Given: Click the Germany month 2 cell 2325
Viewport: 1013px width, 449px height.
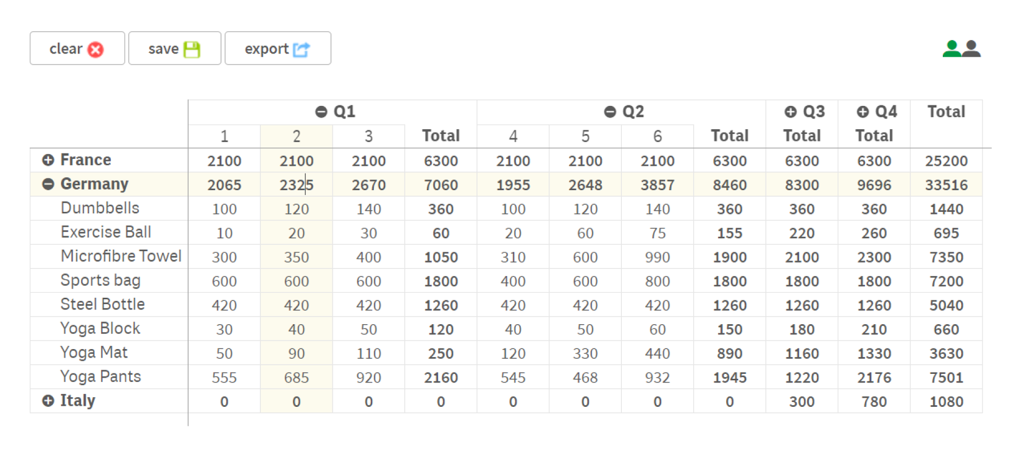Looking at the screenshot, I should coord(297,185).
